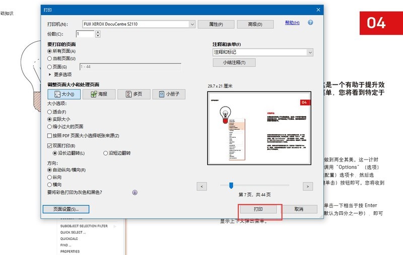Disable the 双面打印 duplex checkbox

[49, 146]
